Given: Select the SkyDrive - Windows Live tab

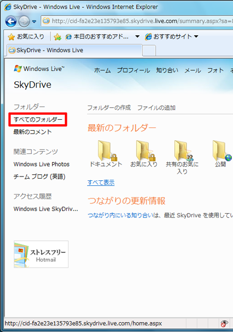Looking at the screenshot, I should pos(75,51).
